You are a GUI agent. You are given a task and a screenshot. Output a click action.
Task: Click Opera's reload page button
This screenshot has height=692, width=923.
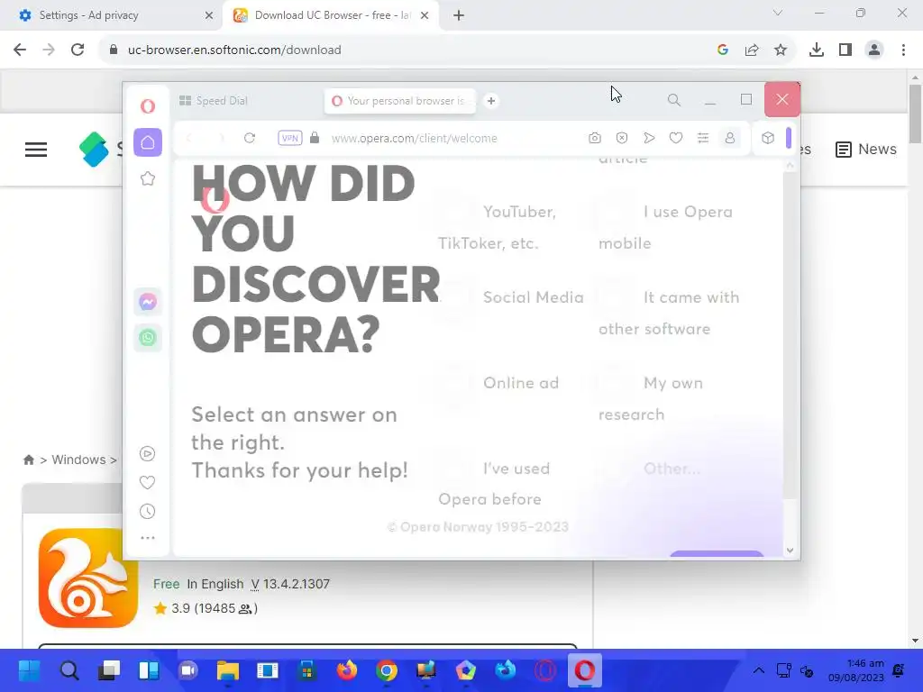pos(250,138)
